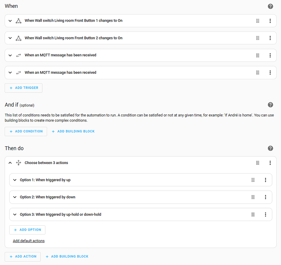
Task: Grab drag handle of first MQTT trigger
Action: 258,55
